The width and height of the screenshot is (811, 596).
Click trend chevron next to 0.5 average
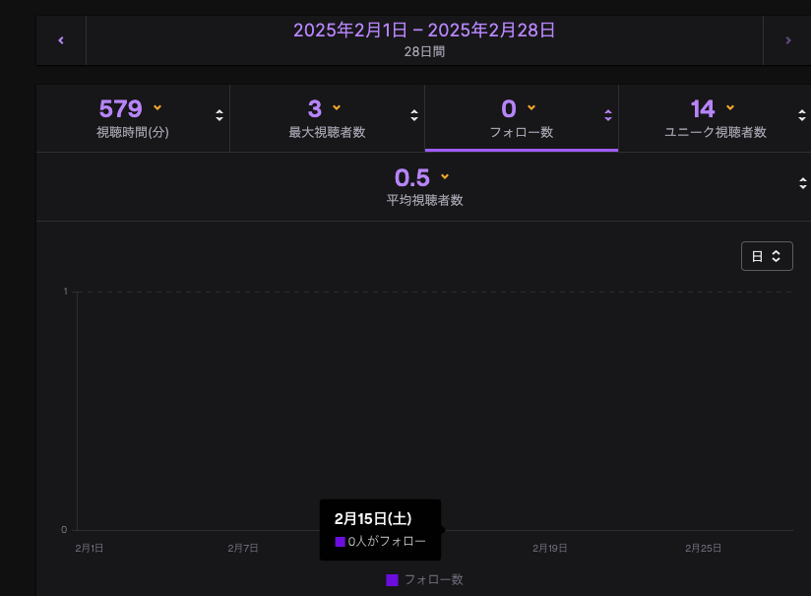[x=445, y=176]
